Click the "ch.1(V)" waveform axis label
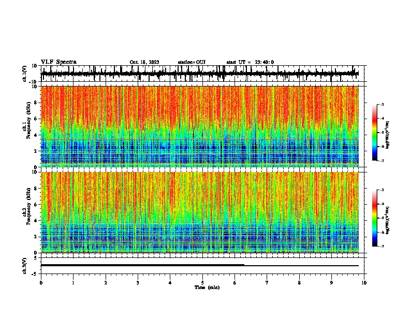 point(25,74)
